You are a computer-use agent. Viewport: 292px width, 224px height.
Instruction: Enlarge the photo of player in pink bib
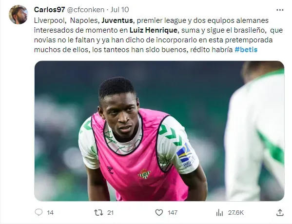tap(159, 131)
